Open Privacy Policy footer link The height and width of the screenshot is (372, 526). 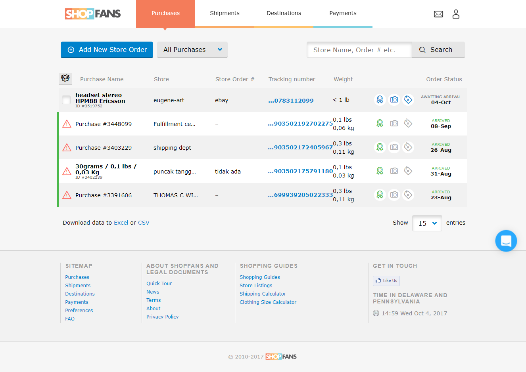tap(162, 317)
